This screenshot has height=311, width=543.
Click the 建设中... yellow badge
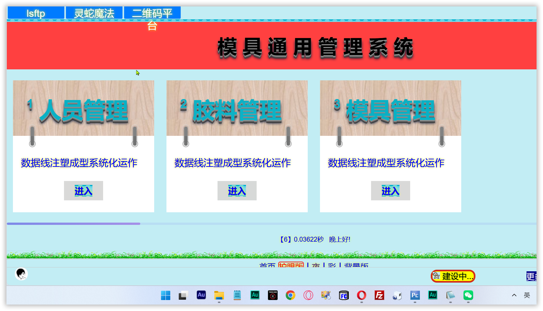(x=453, y=276)
